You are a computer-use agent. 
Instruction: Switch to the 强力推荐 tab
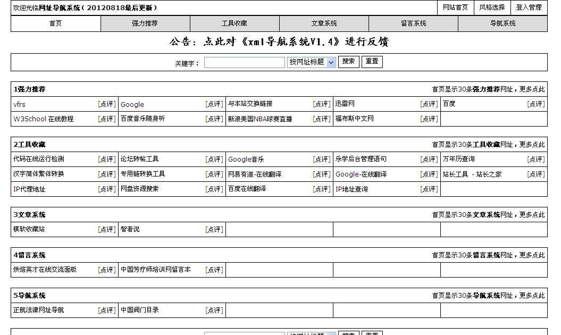[145, 23]
